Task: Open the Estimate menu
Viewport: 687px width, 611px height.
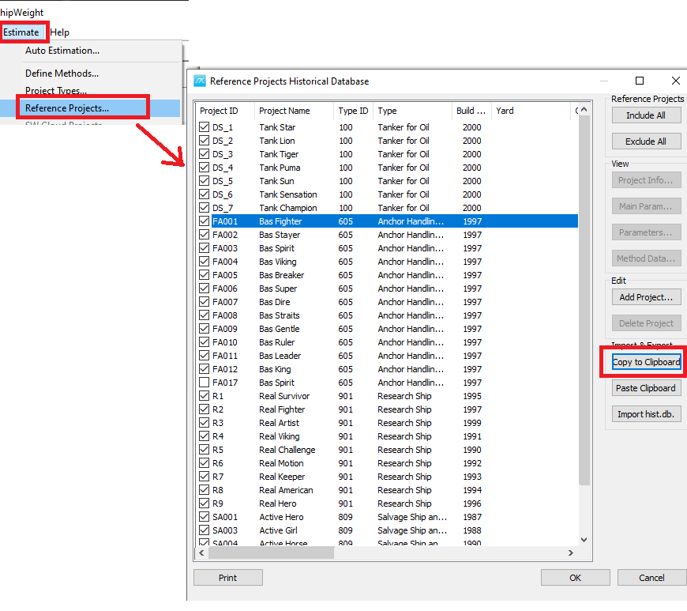Action: pos(21,32)
